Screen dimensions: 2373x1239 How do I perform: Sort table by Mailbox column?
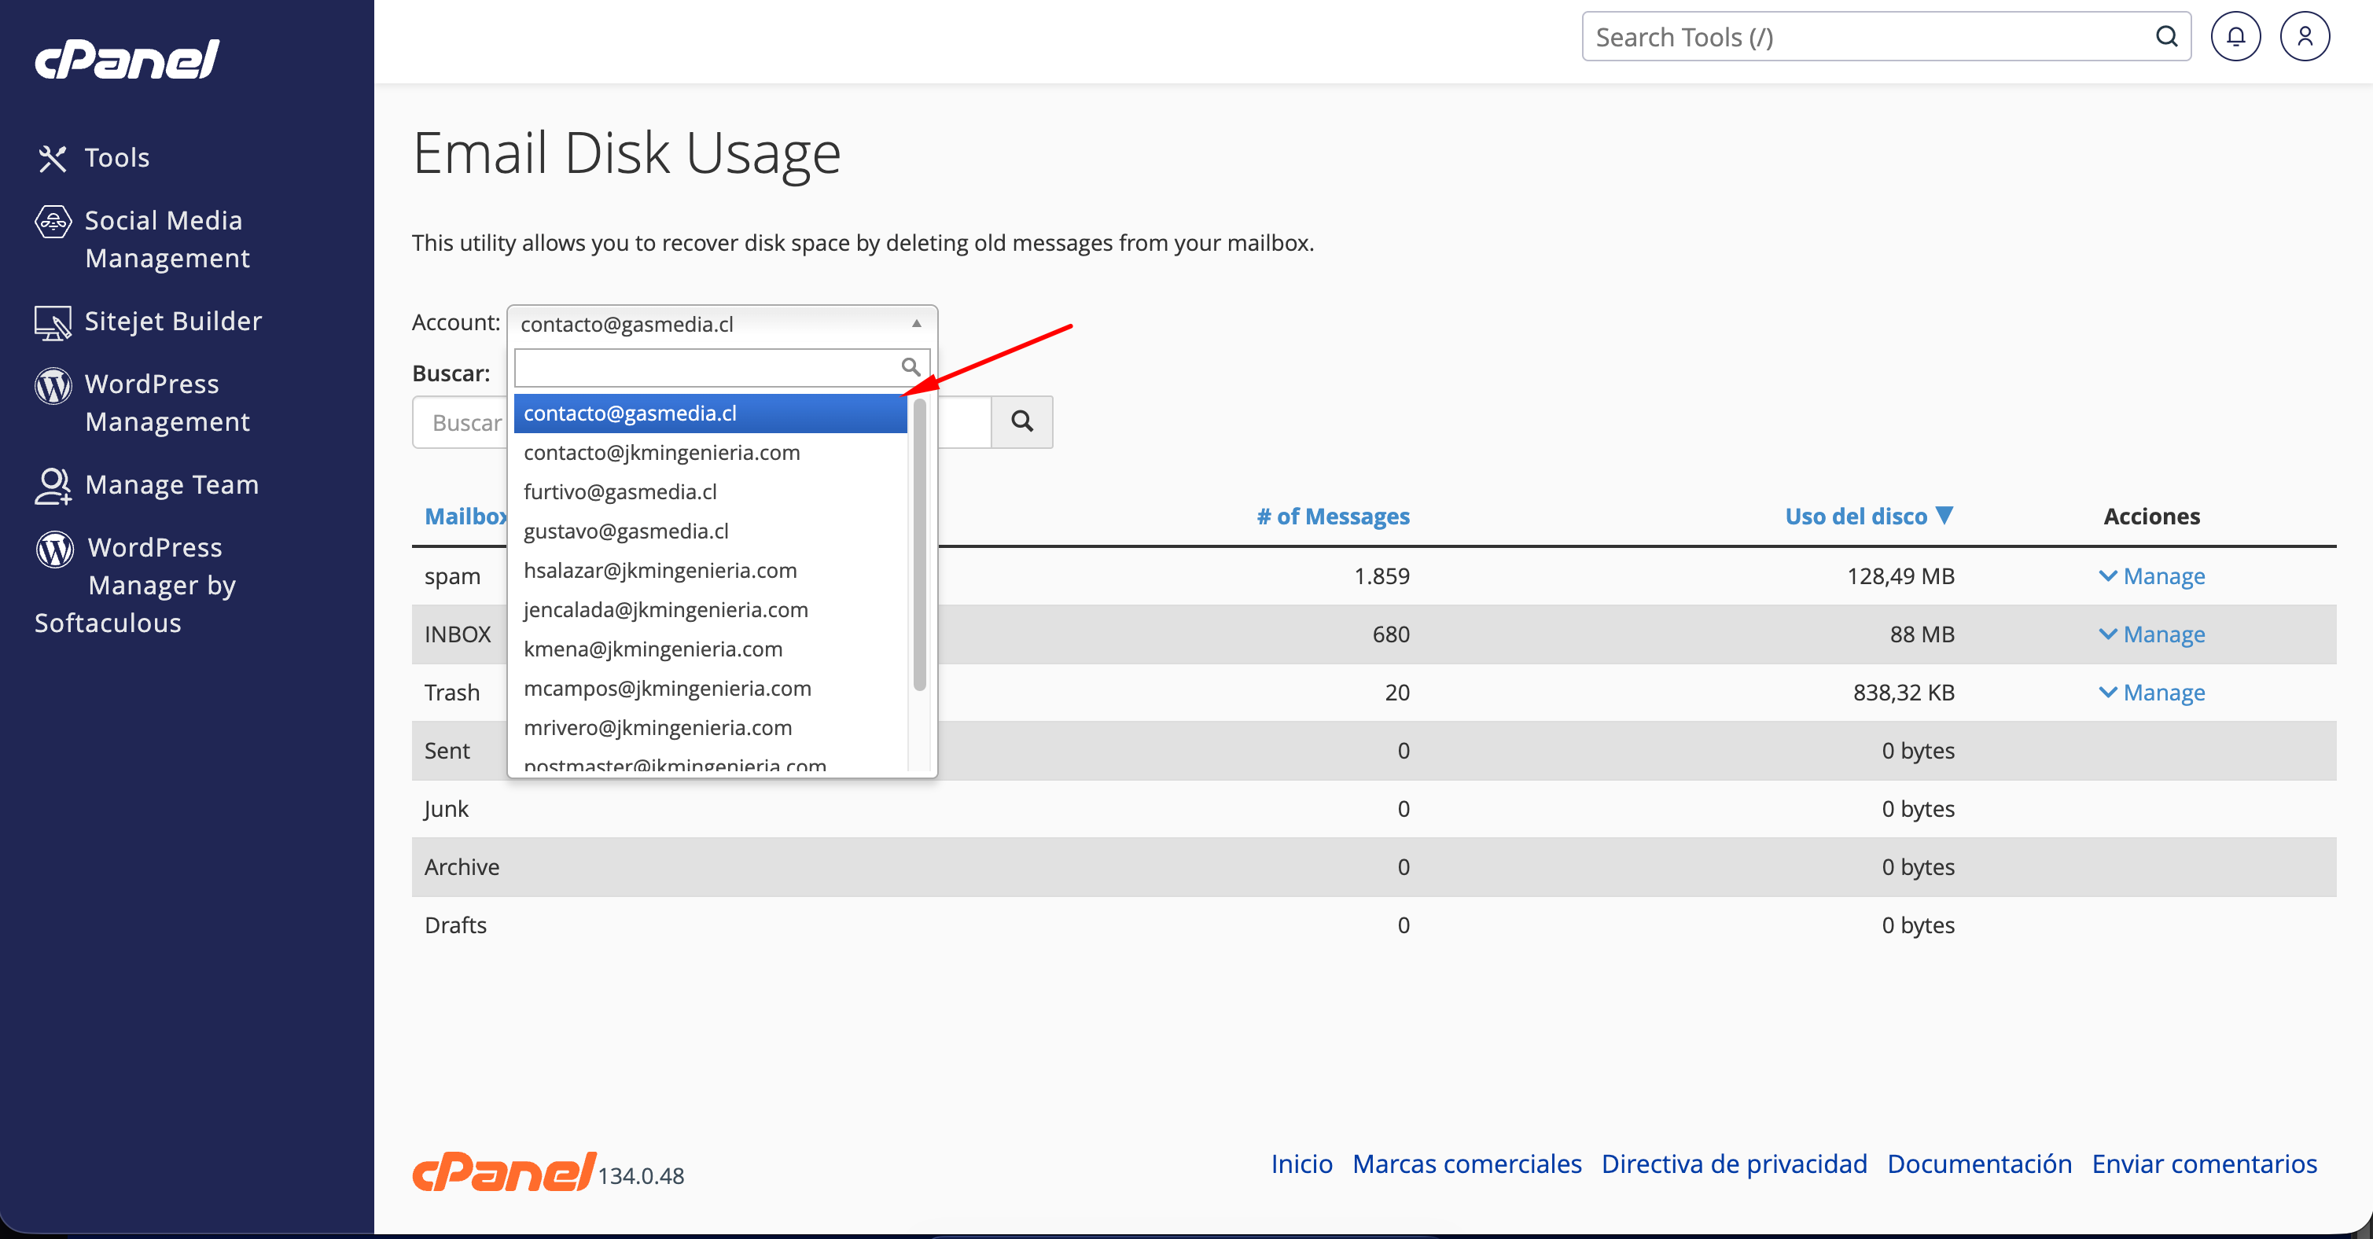pos(465,517)
